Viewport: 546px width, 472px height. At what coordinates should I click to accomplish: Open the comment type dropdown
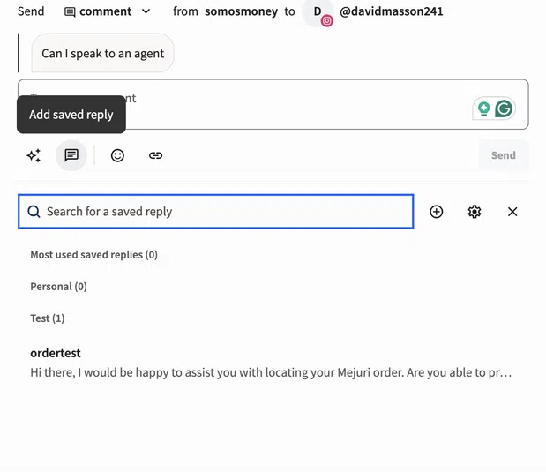click(x=108, y=11)
